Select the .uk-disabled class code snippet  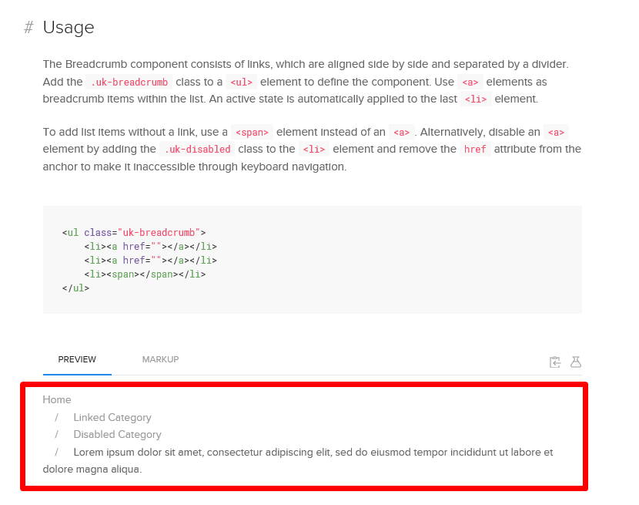click(x=197, y=149)
